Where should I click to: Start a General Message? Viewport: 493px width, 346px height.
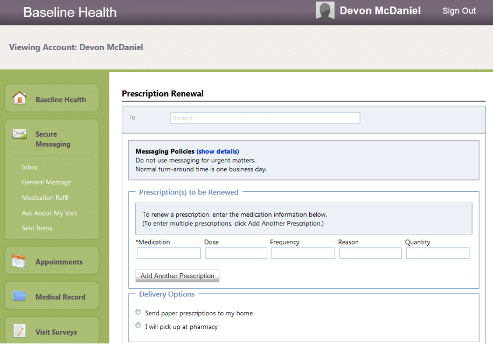[46, 182]
